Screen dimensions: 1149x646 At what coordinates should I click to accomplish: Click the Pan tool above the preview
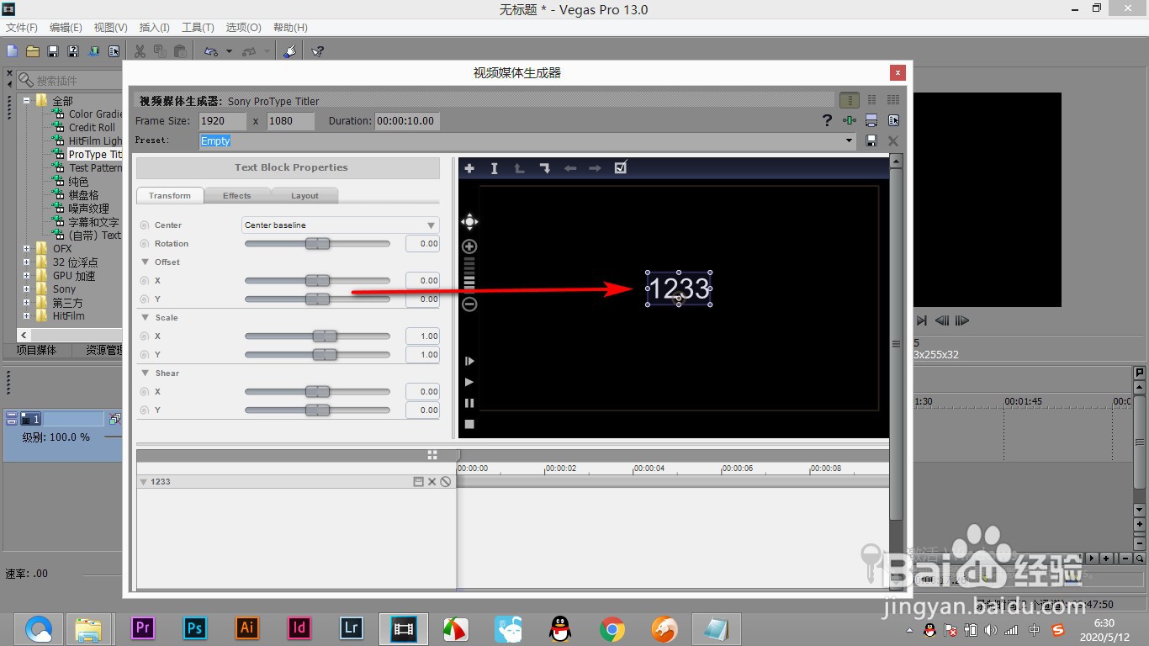coord(469,221)
